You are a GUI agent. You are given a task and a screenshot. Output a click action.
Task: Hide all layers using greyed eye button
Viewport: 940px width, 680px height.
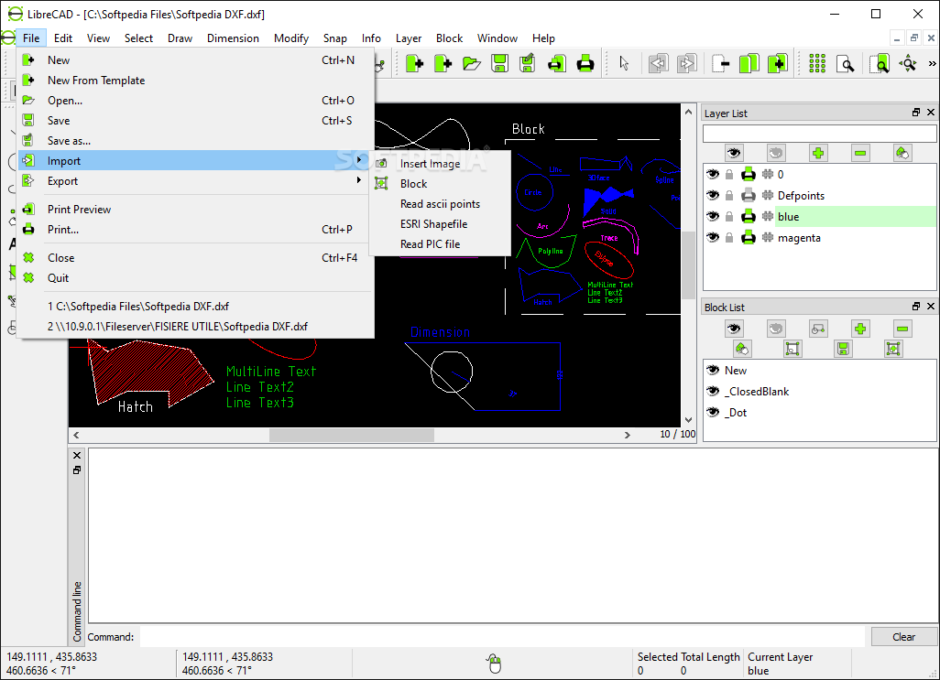pos(776,153)
